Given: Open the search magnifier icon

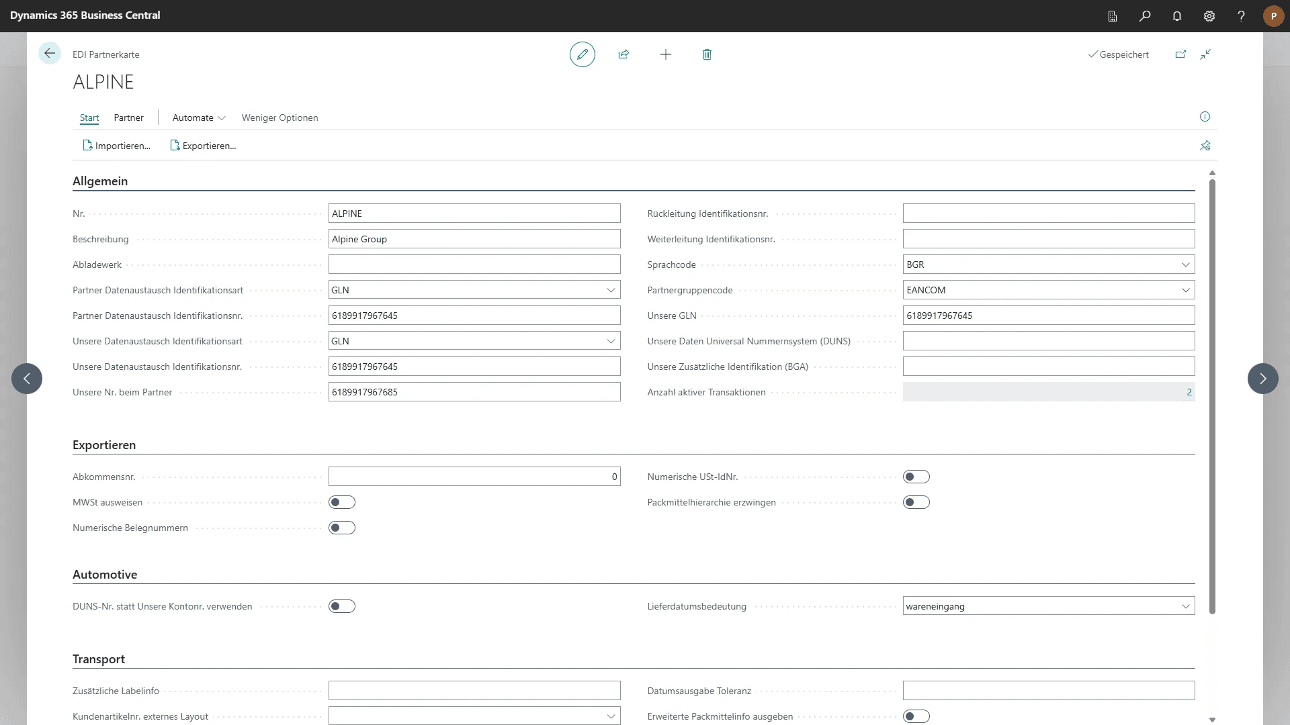Looking at the screenshot, I should [x=1145, y=16].
